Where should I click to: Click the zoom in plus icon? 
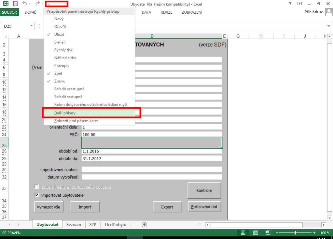[314, 233]
